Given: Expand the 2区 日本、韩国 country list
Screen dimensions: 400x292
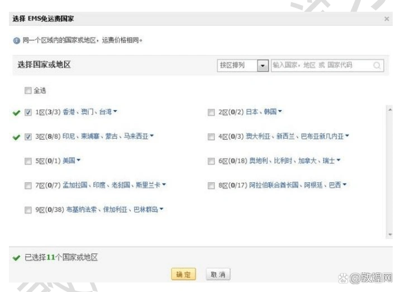Looking at the screenshot, I should pyautogui.click(x=280, y=111).
